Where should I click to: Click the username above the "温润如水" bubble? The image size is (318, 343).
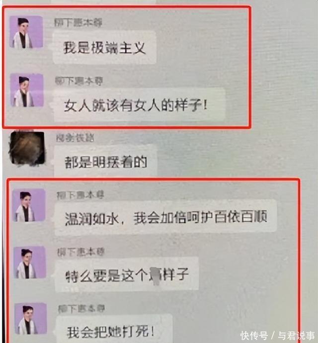80,195
